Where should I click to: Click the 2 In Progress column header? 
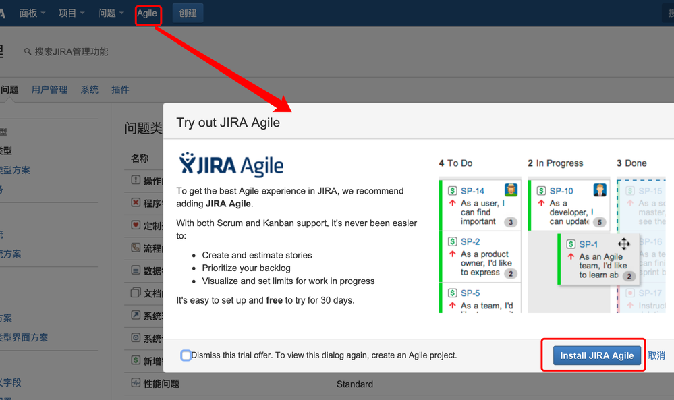tap(555, 163)
